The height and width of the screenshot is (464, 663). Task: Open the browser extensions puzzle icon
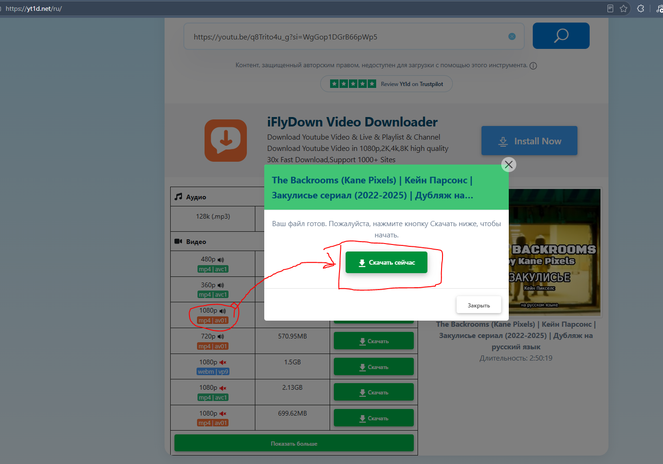[640, 8]
